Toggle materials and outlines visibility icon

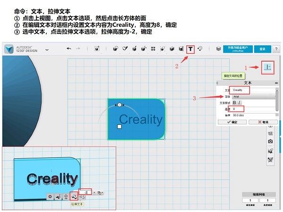tap(270, 151)
